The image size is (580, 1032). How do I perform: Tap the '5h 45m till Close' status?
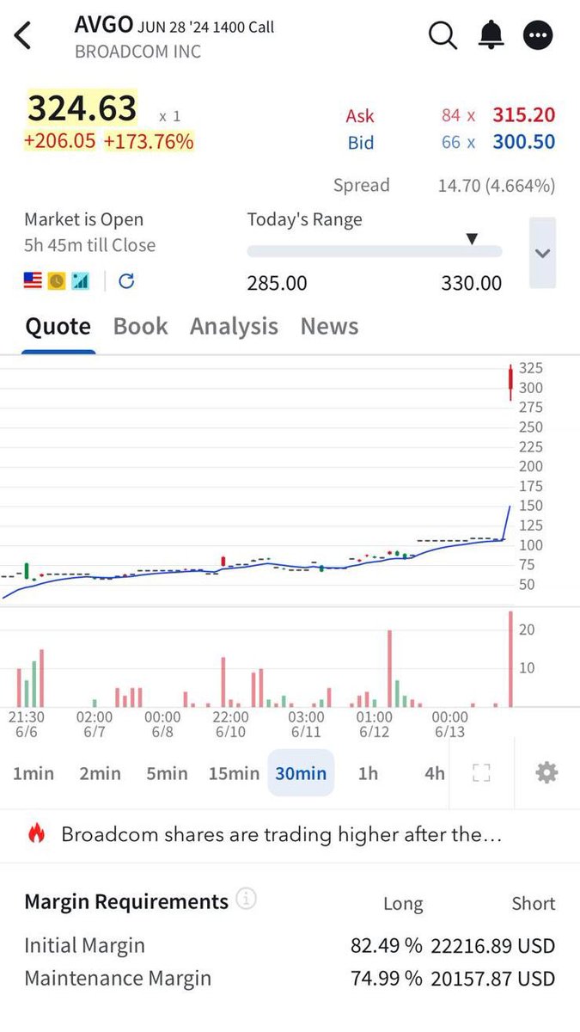click(x=90, y=245)
